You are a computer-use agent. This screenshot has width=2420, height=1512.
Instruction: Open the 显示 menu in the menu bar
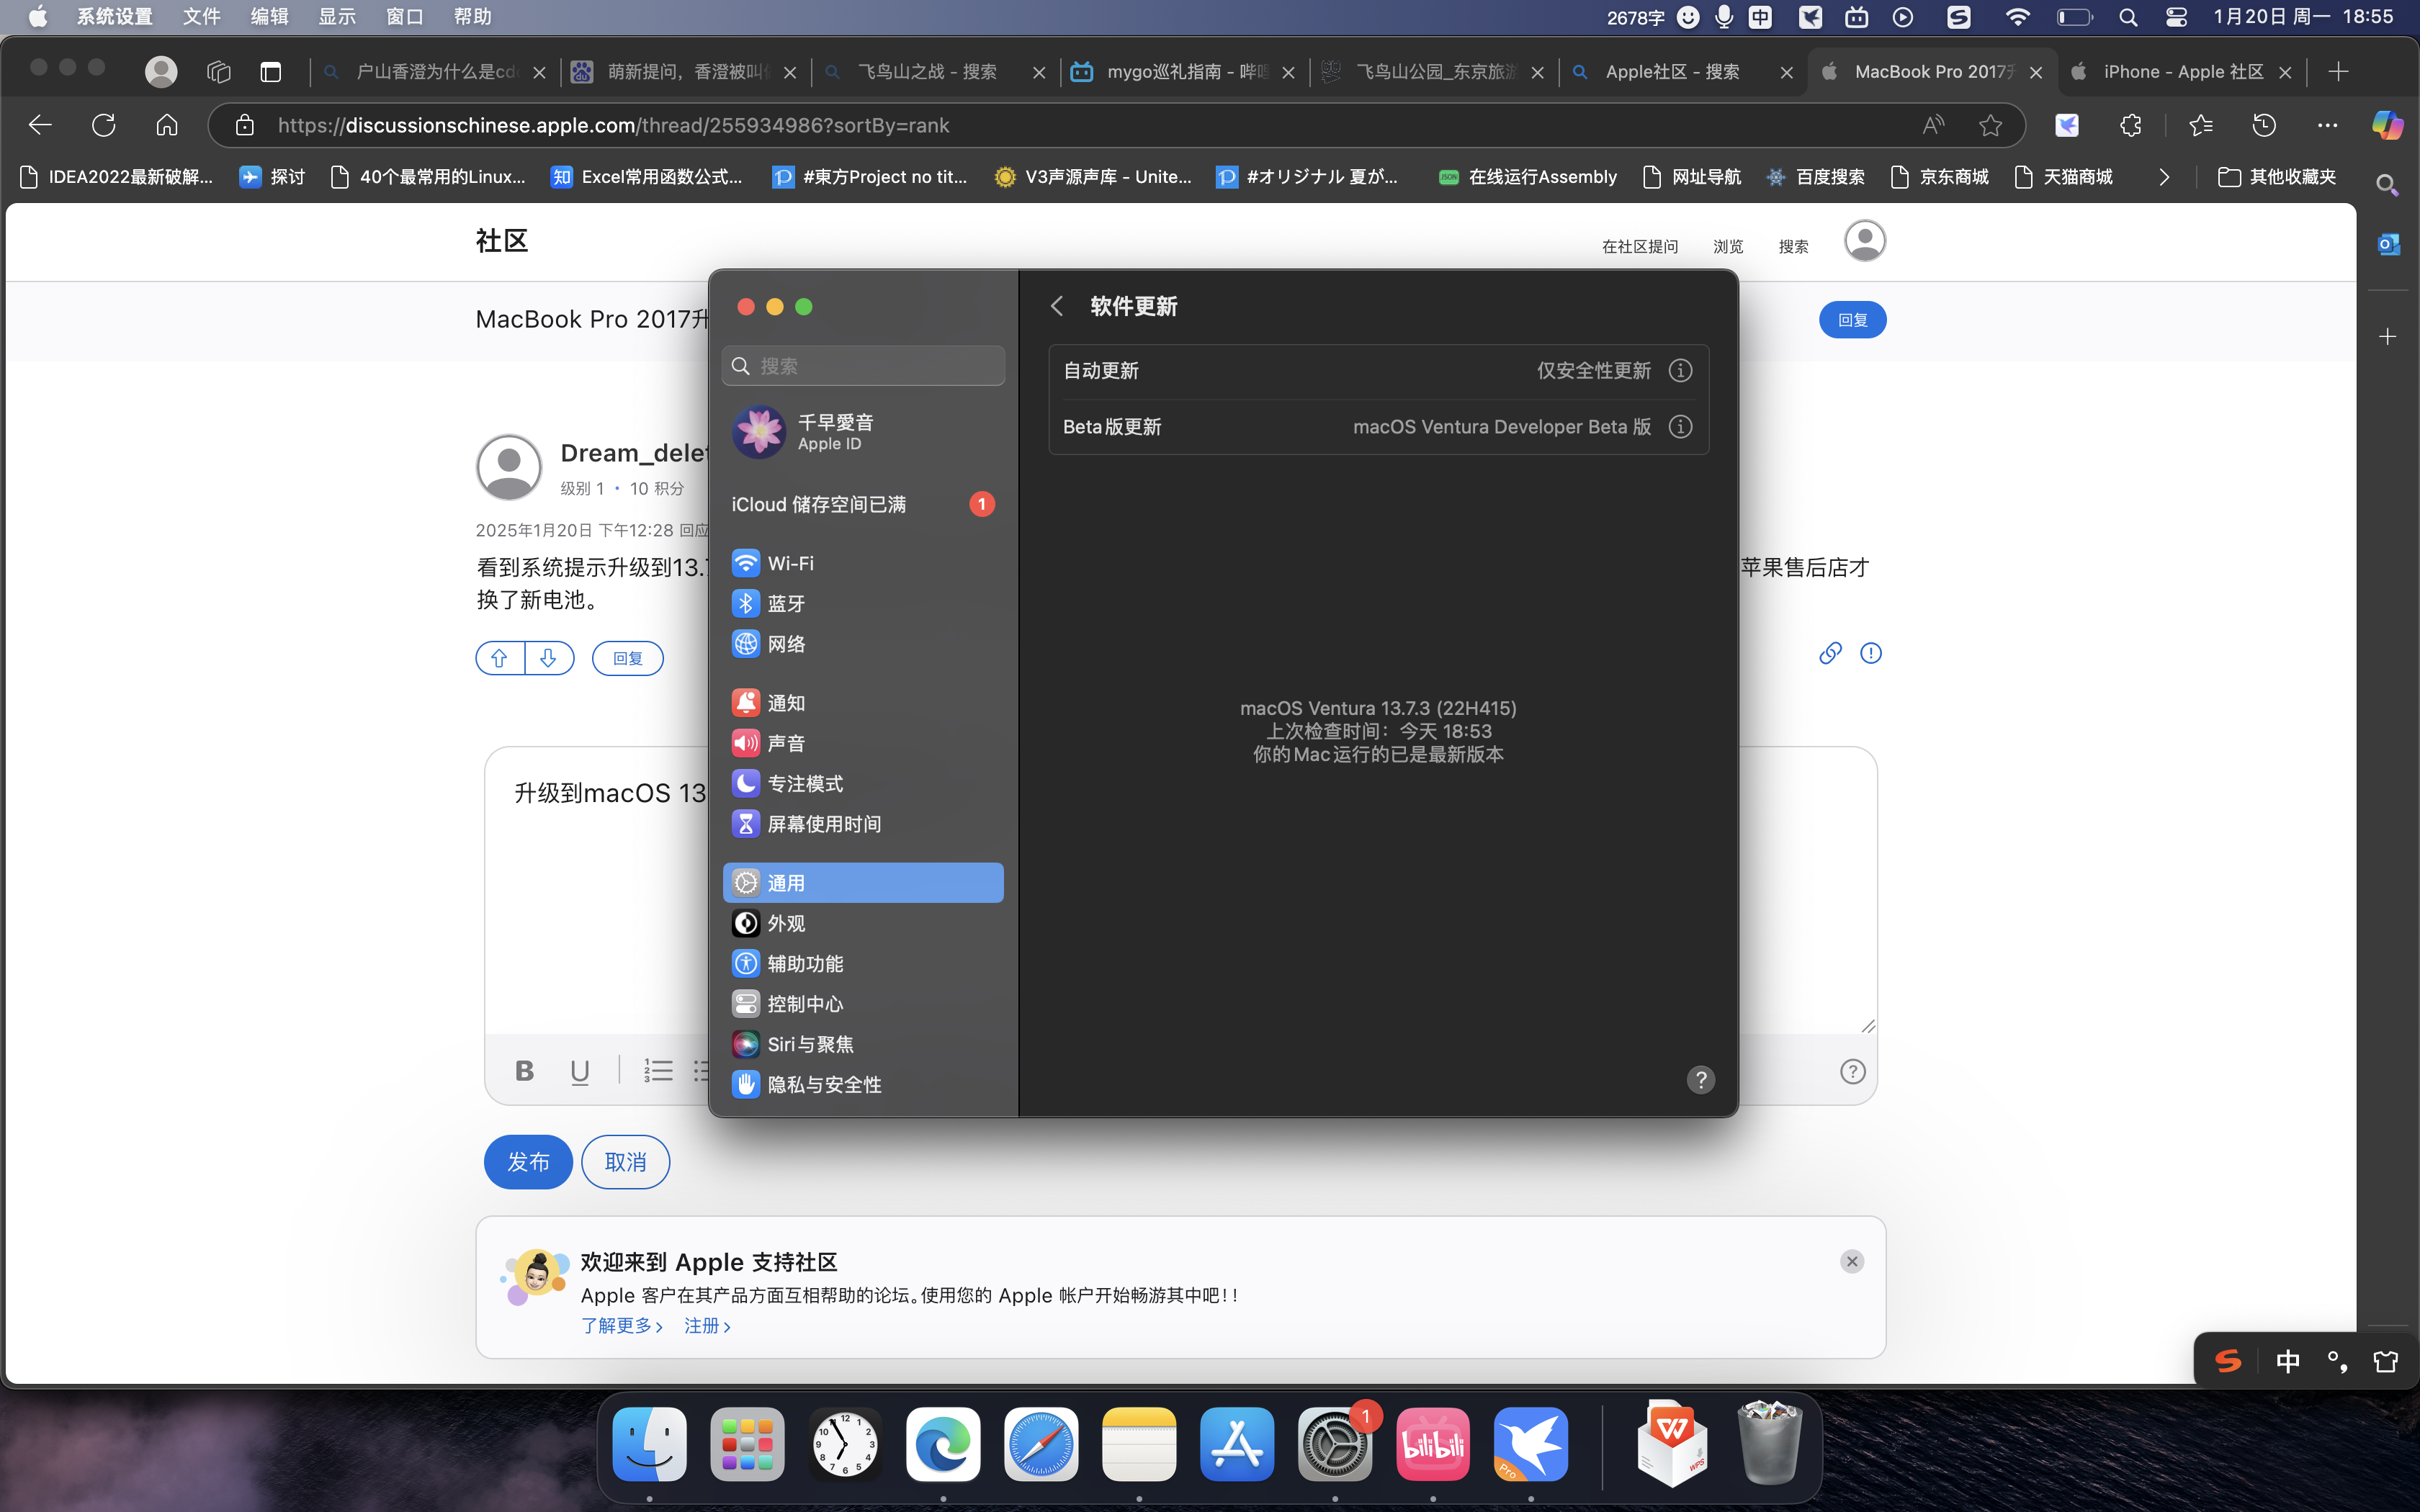click(x=336, y=17)
